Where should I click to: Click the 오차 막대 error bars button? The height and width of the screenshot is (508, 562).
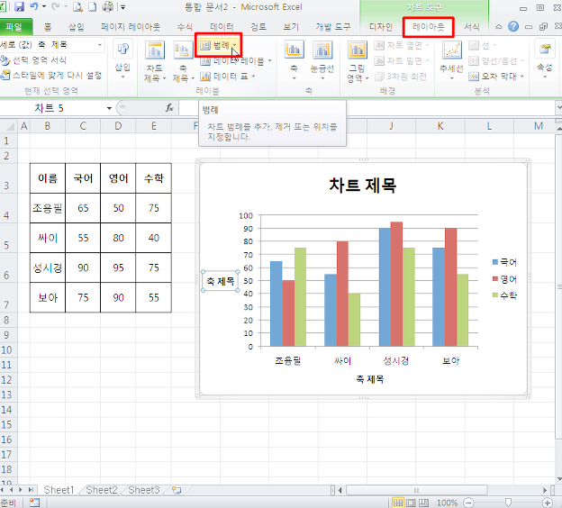tap(496, 76)
